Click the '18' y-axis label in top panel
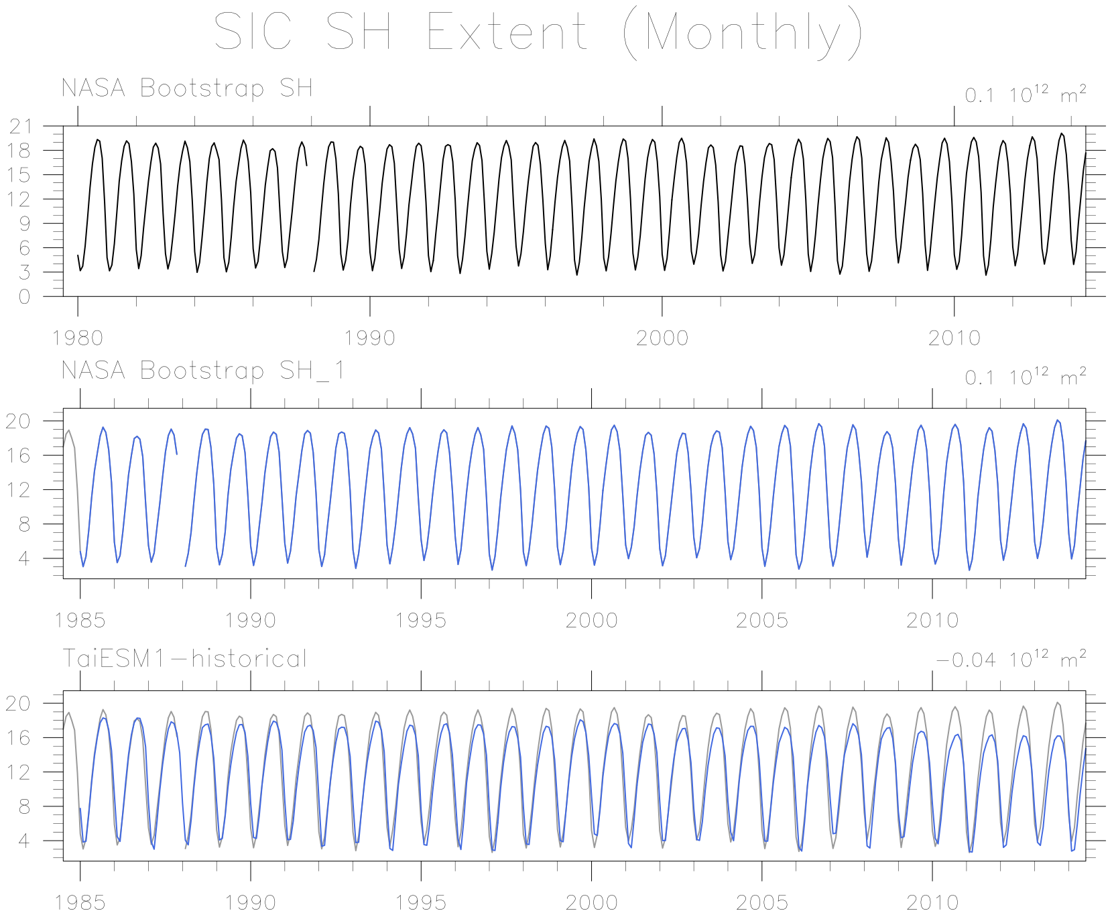 (x=20, y=151)
